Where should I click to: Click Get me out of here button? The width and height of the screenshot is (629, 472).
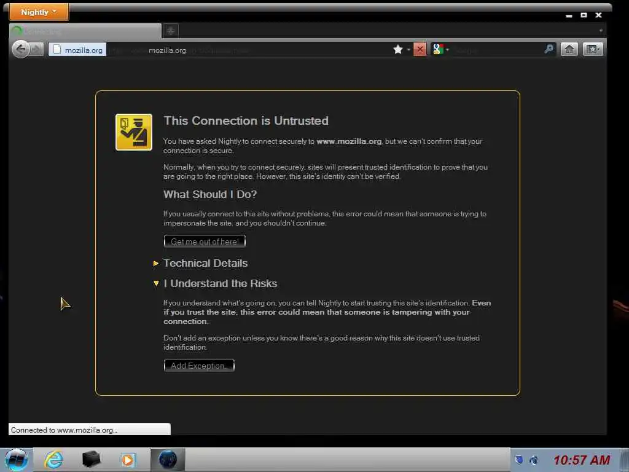pyautogui.click(x=205, y=241)
